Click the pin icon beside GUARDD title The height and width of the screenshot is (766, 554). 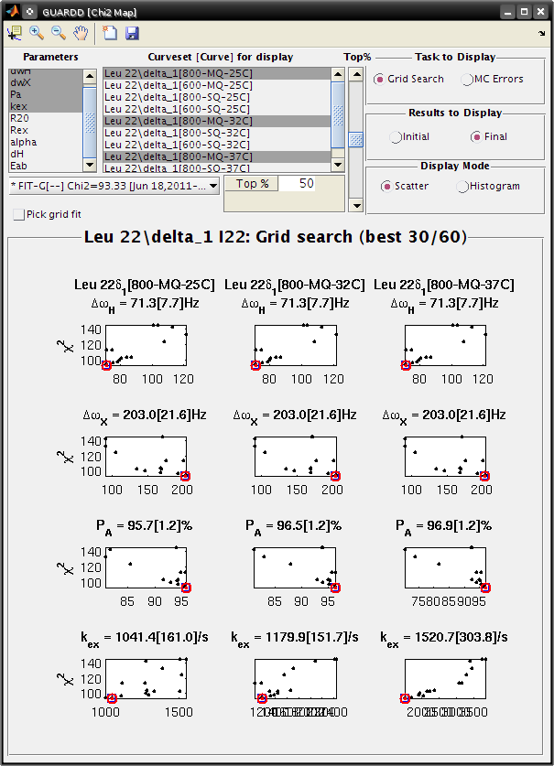[30, 12]
